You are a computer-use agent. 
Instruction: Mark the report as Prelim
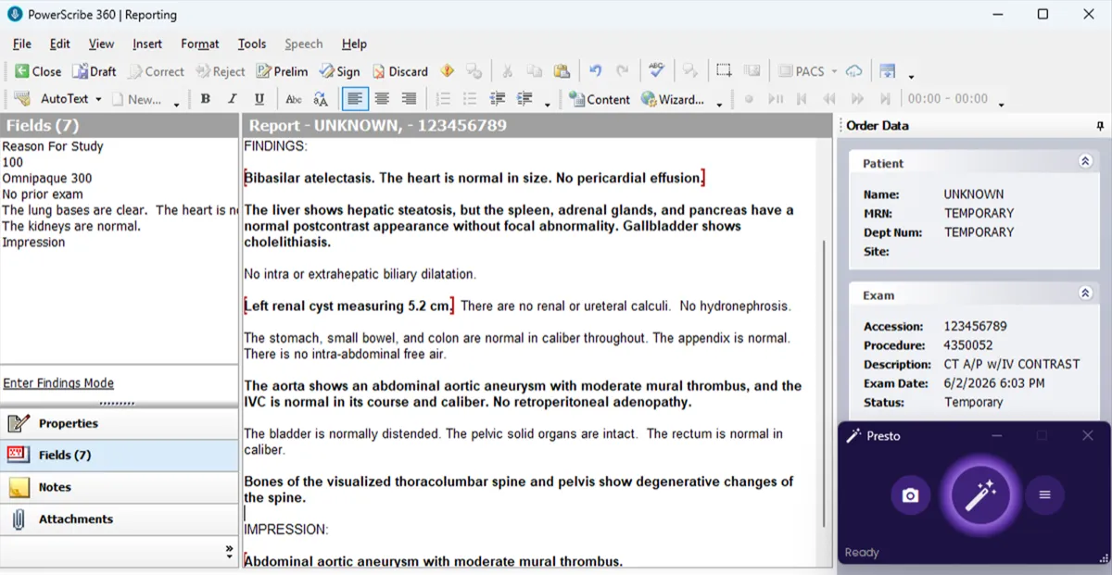click(x=282, y=71)
